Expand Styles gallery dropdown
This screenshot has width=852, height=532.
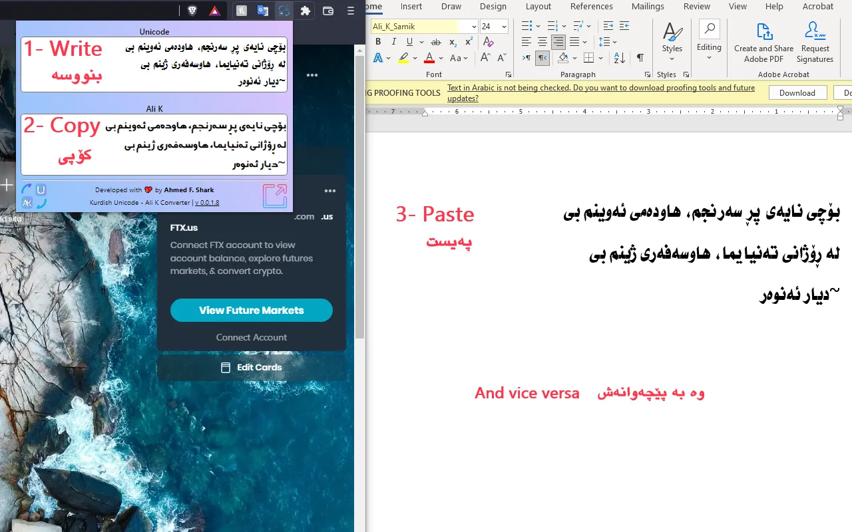[x=672, y=59]
